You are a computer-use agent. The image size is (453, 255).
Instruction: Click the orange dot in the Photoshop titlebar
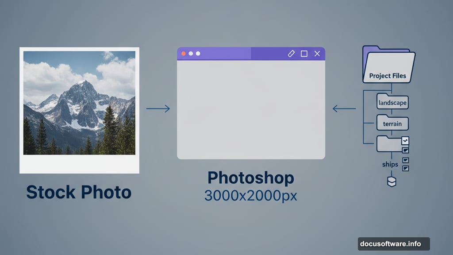click(x=184, y=54)
